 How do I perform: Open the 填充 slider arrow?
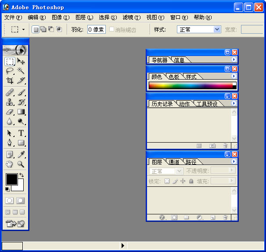(x=232, y=181)
